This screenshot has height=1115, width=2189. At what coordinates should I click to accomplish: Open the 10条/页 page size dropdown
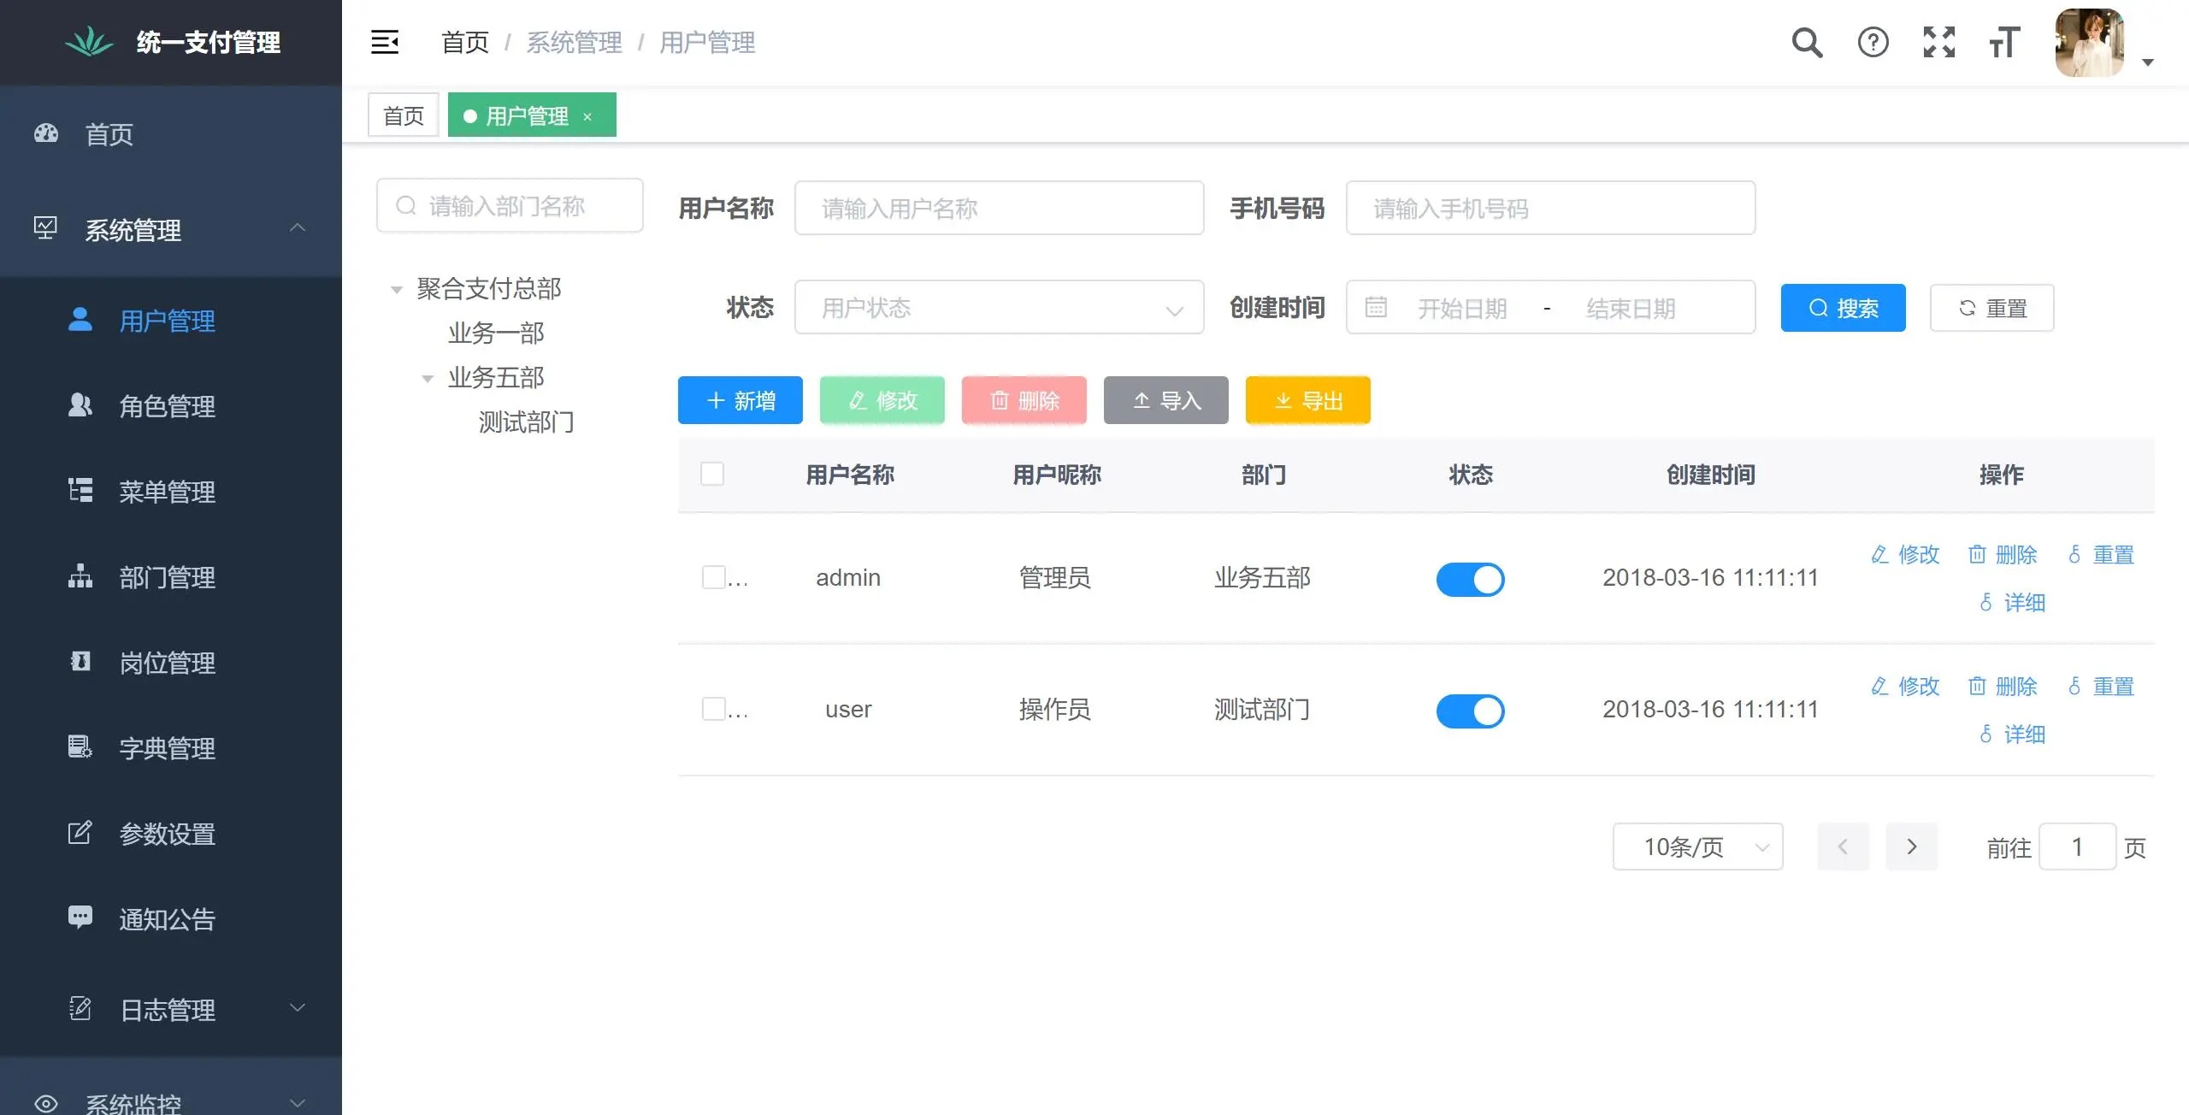pyautogui.click(x=1697, y=847)
